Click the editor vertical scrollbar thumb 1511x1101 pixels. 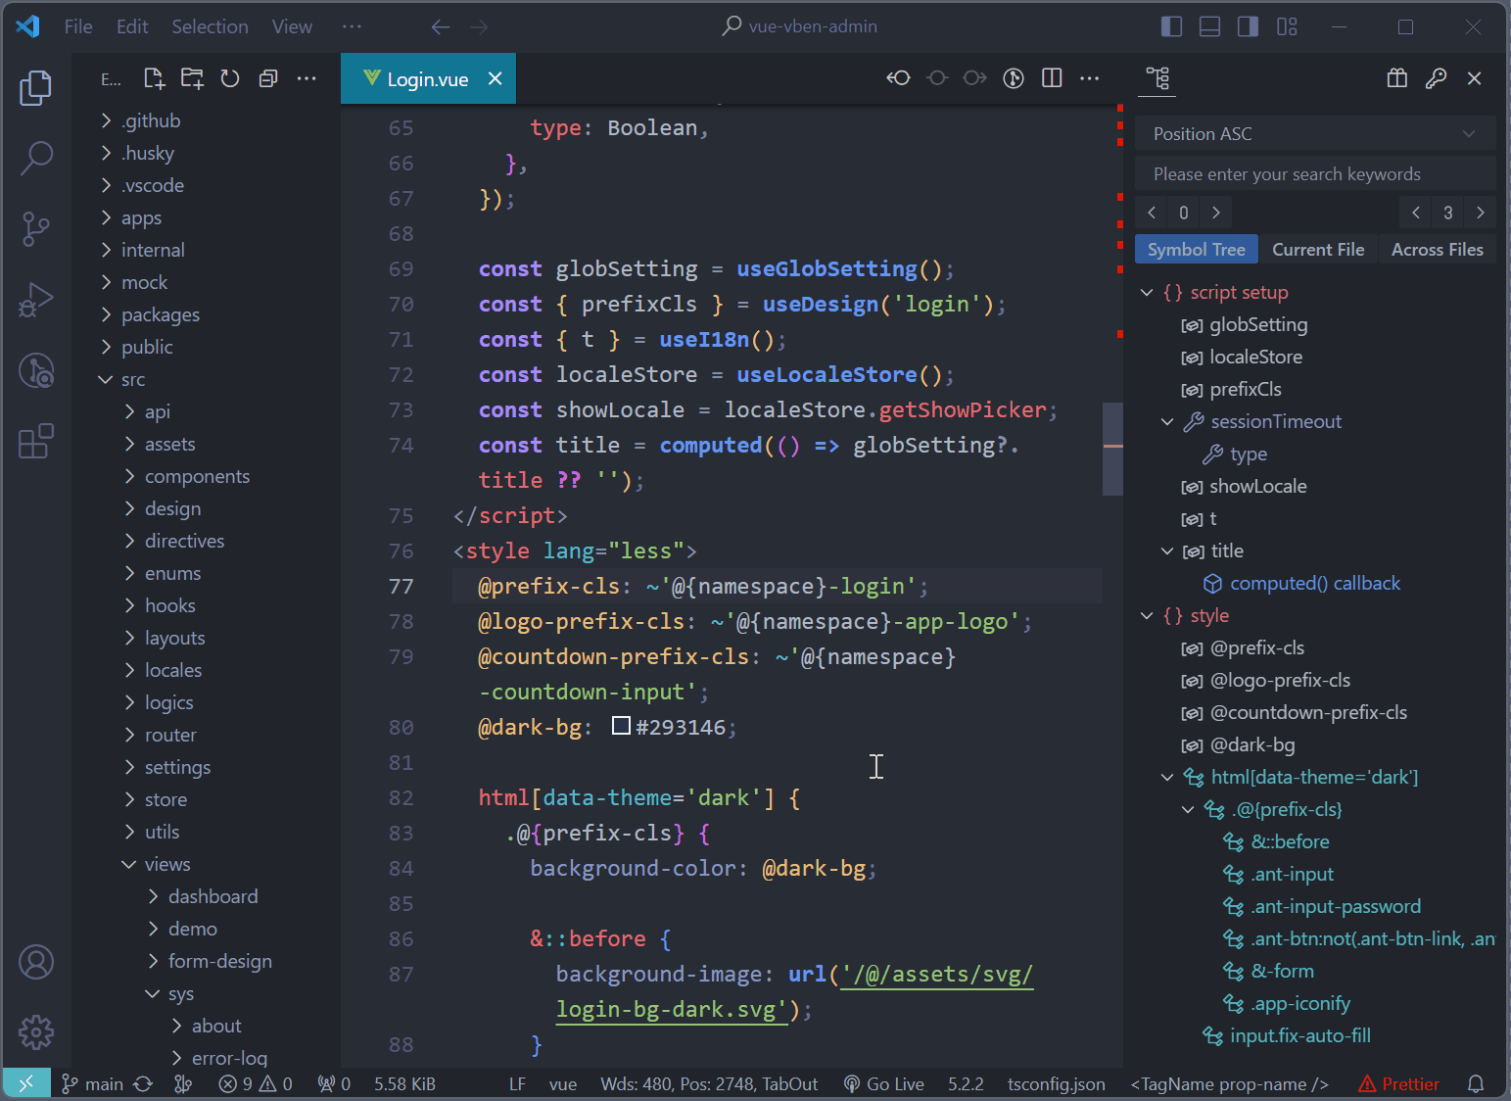pyautogui.click(x=1112, y=449)
